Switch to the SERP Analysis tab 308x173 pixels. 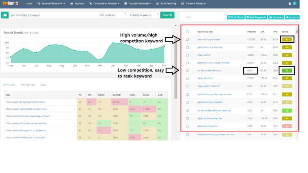(9, 85)
